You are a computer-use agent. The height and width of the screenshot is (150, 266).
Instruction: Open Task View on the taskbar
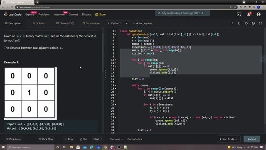click(x=64, y=147)
